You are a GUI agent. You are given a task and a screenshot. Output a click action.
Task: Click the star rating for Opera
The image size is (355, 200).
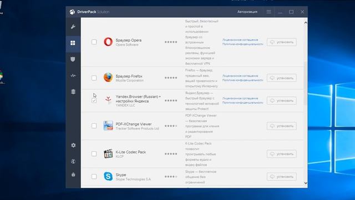[171, 42]
